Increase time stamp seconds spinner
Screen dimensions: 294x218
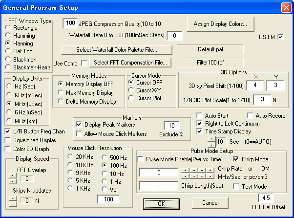pyautogui.click(x=211, y=139)
